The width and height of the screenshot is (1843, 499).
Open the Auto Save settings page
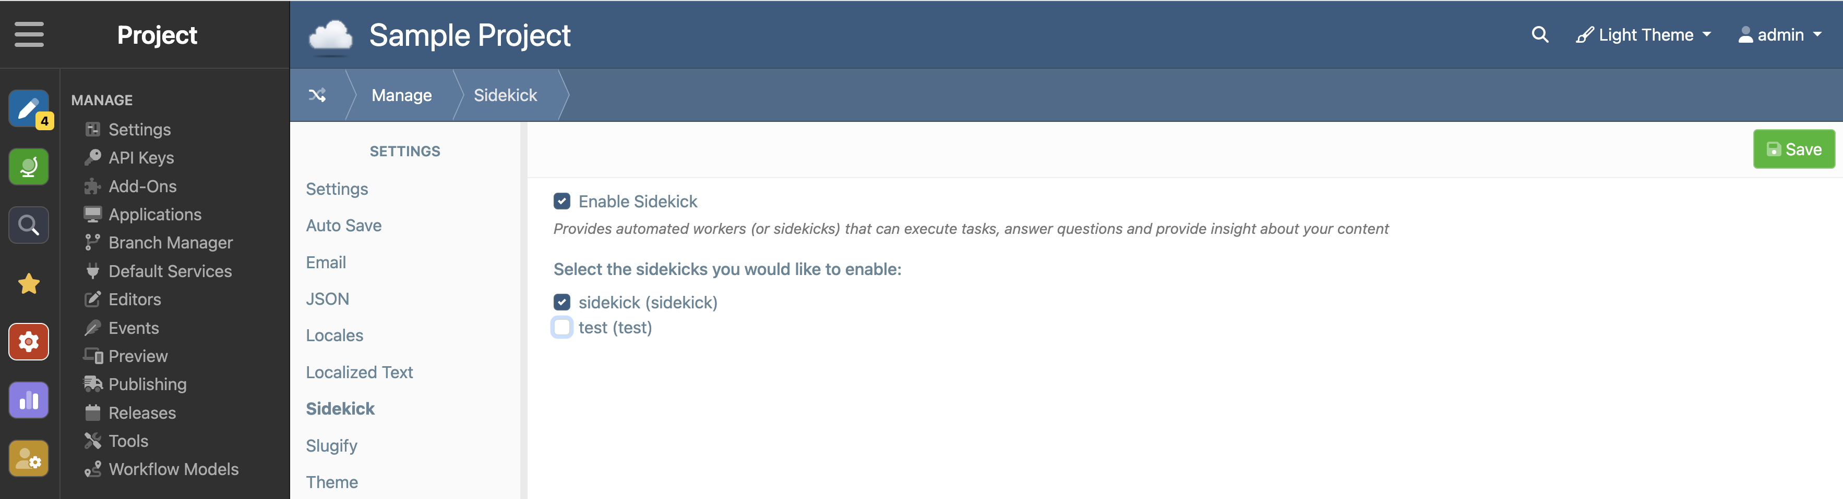[343, 226]
